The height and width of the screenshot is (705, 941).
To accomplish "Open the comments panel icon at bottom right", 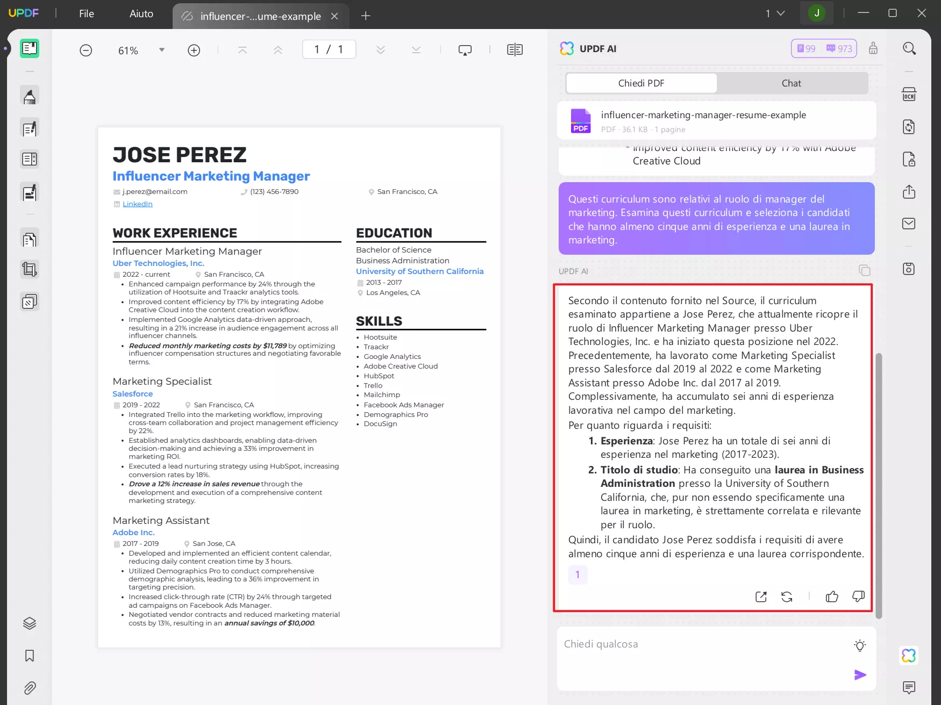I will [909, 687].
